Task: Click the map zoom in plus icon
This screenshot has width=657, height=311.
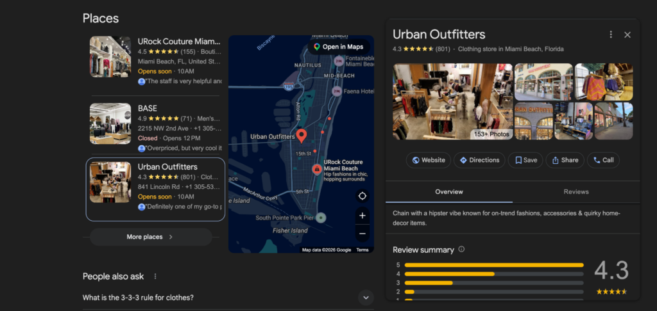Action: tap(363, 216)
